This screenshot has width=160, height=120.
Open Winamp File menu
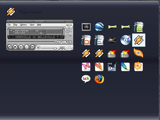[9, 25]
